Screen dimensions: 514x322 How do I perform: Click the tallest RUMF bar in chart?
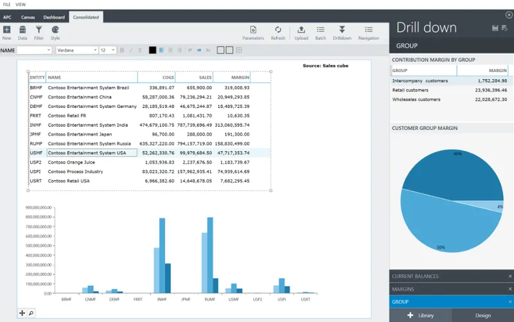pyautogui.click(x=210, y=255)
